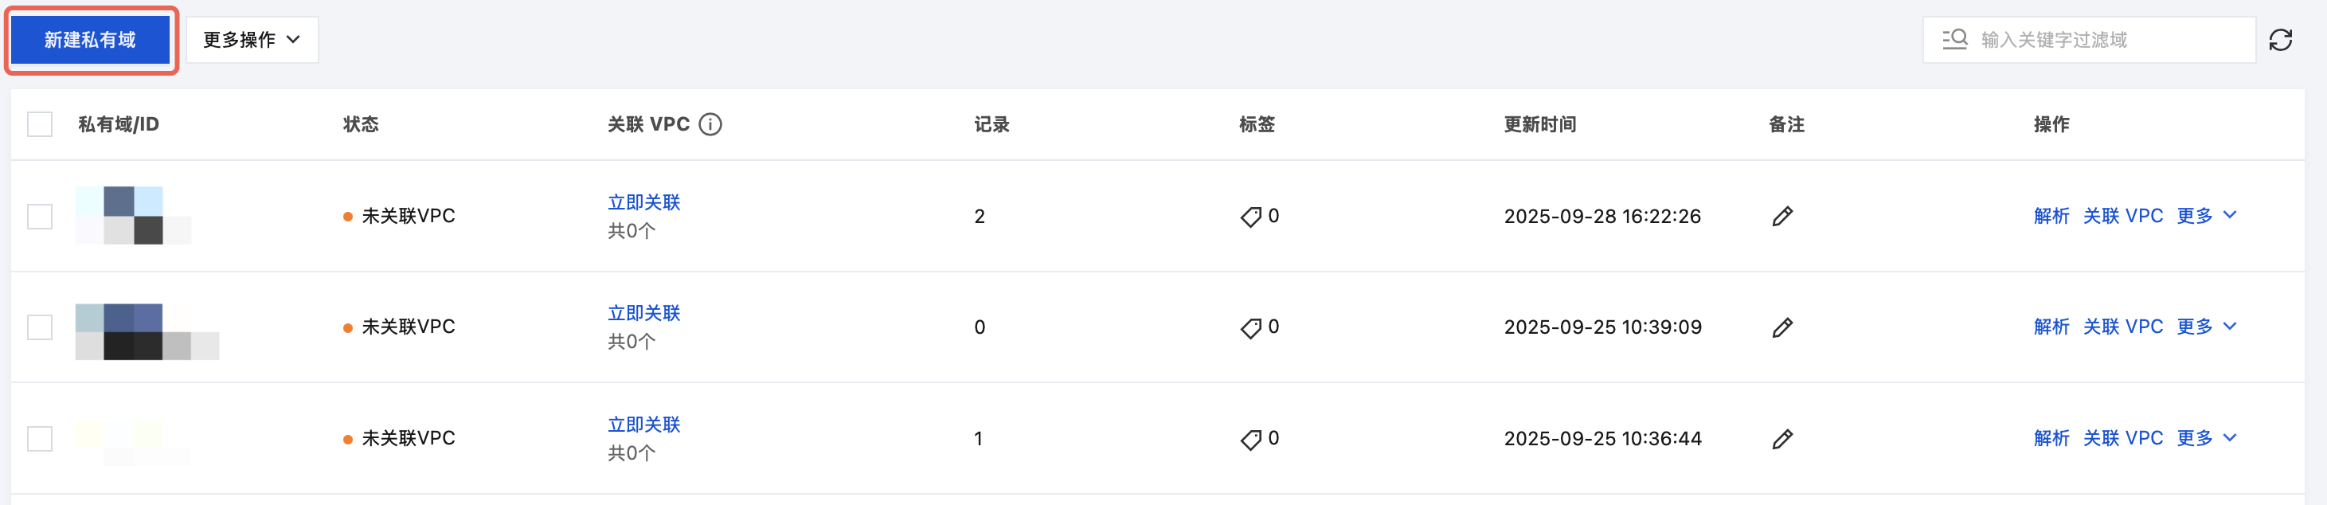The image size is (2327, 505).
Task: Click 解析 in the 10:39:09 row
Action: pos(2051,327)
